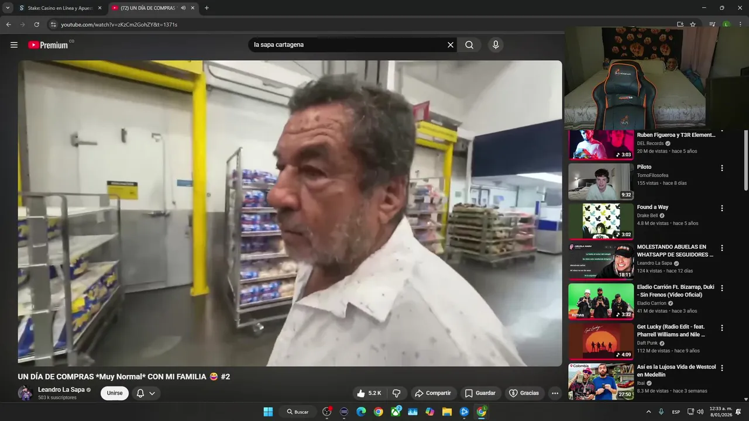This screenshot has width=749, height=421.
Task: Select the UN DÍA DE COMPRAS tab
Action: [x=152, y=8]
